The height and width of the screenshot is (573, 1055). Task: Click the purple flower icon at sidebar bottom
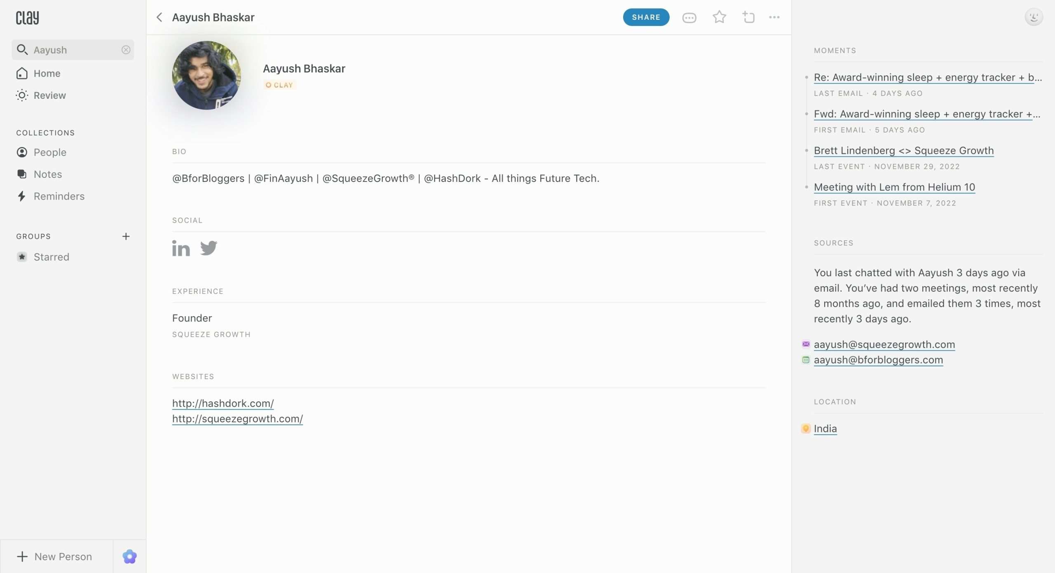tap(129, 557)
